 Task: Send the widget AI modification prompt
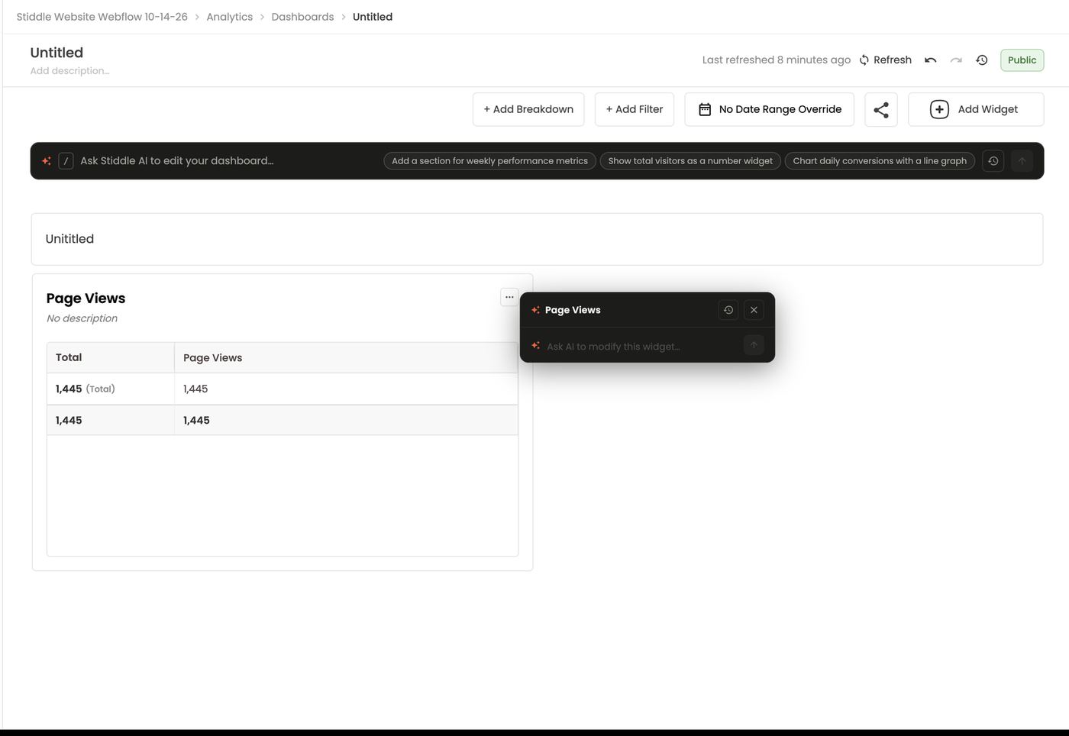pos(754,345)
